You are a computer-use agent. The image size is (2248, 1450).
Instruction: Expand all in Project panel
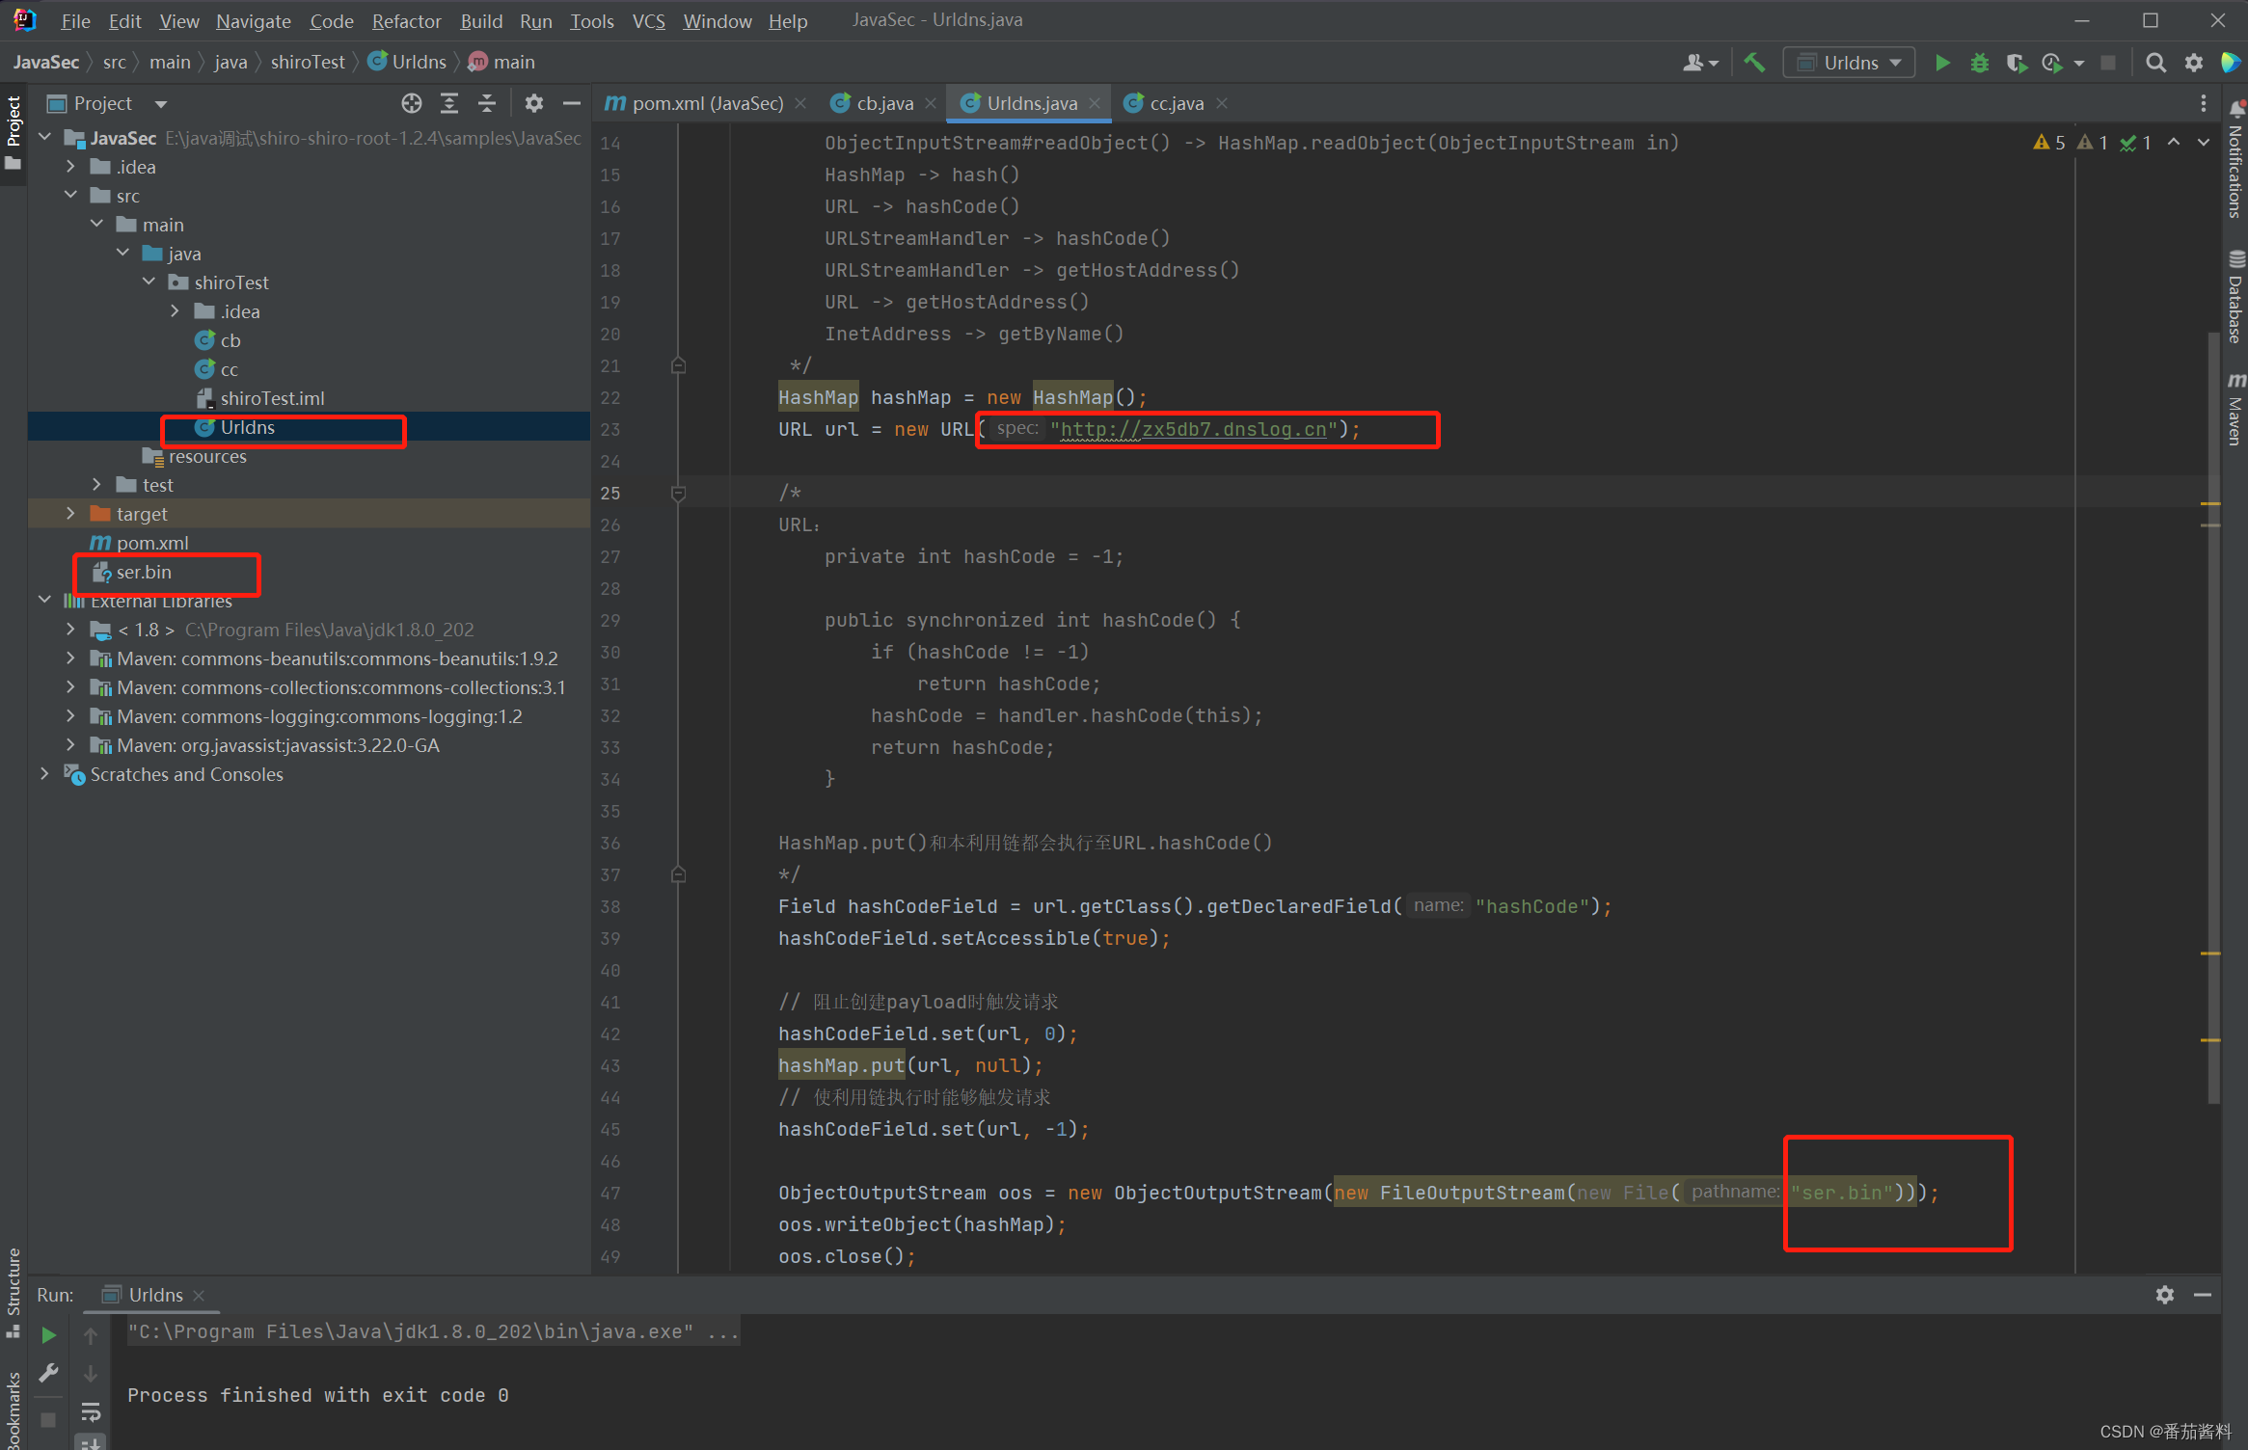[449, 103]
